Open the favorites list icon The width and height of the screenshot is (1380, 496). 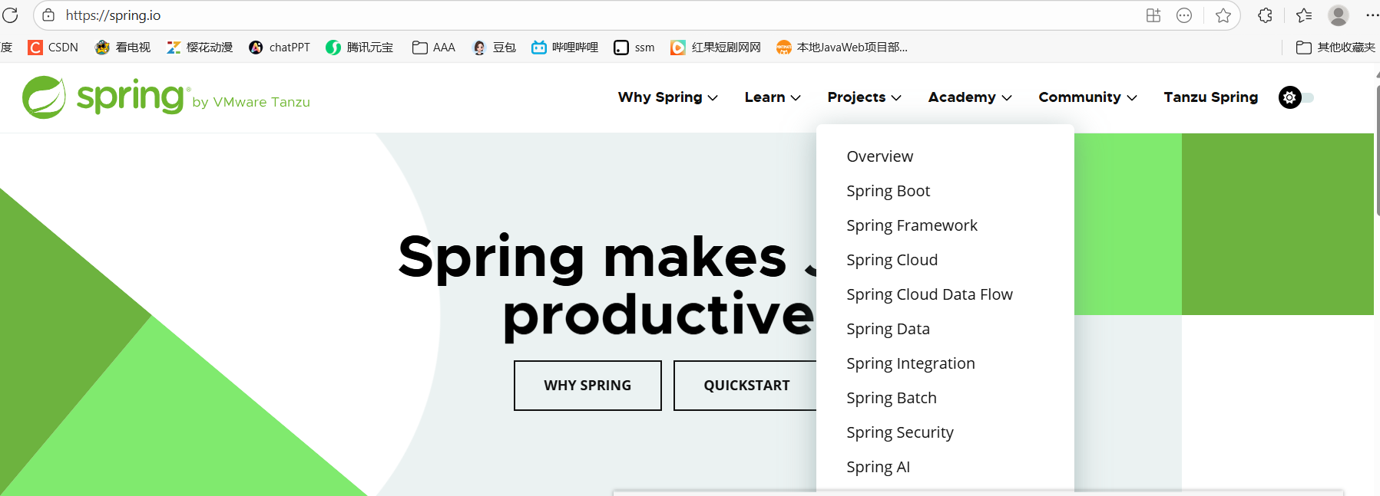(x=1304, y=15)
